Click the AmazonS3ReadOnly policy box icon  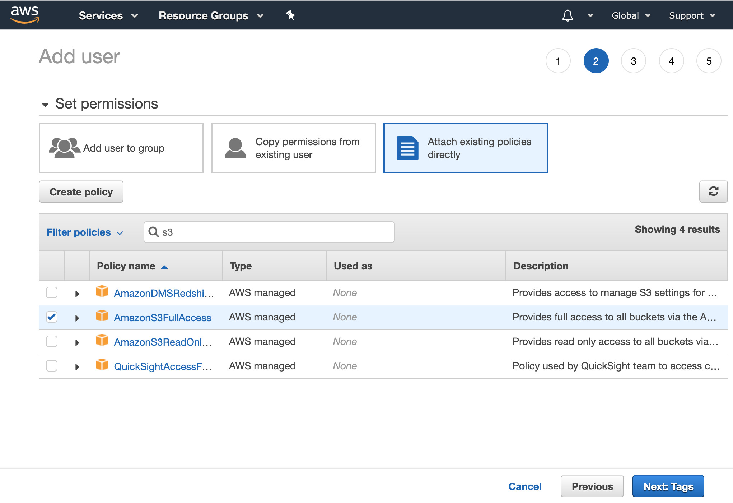pos(102,340)
